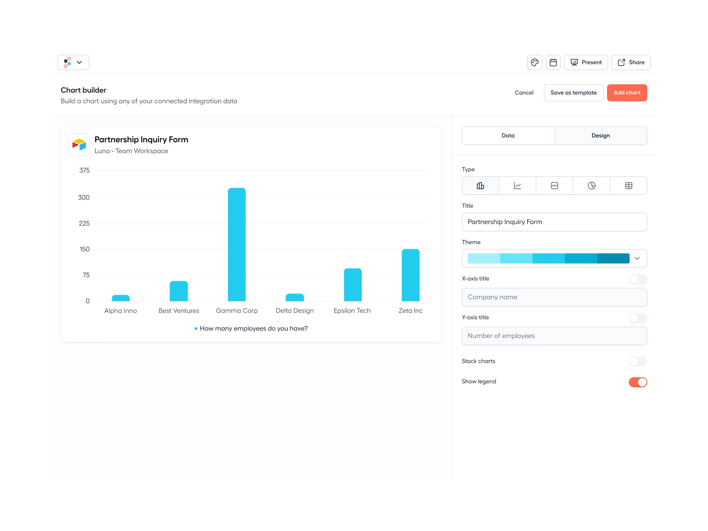Turn off Show legend toggle
708x531 pixels.
[x=638, y=382]
